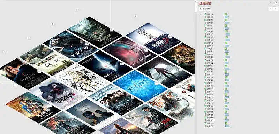
Task: Select the motion path effect icon for 图片 59
Action: click(x=205, y=23)
